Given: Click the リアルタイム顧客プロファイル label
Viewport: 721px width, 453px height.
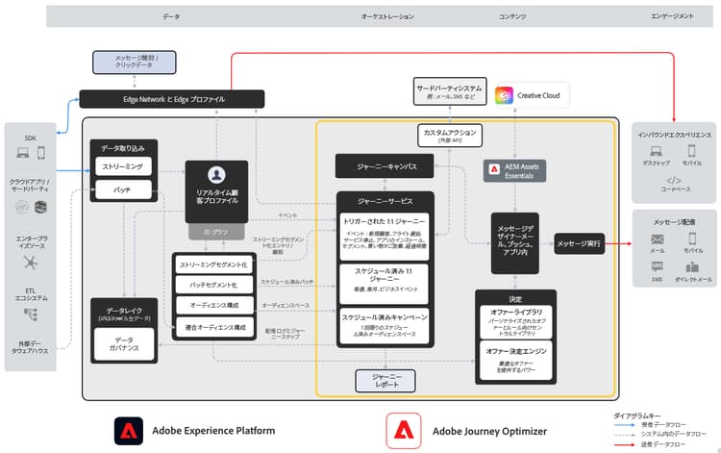Looking at the screenshot, I should pyautogui.click(x=216, y=196).
